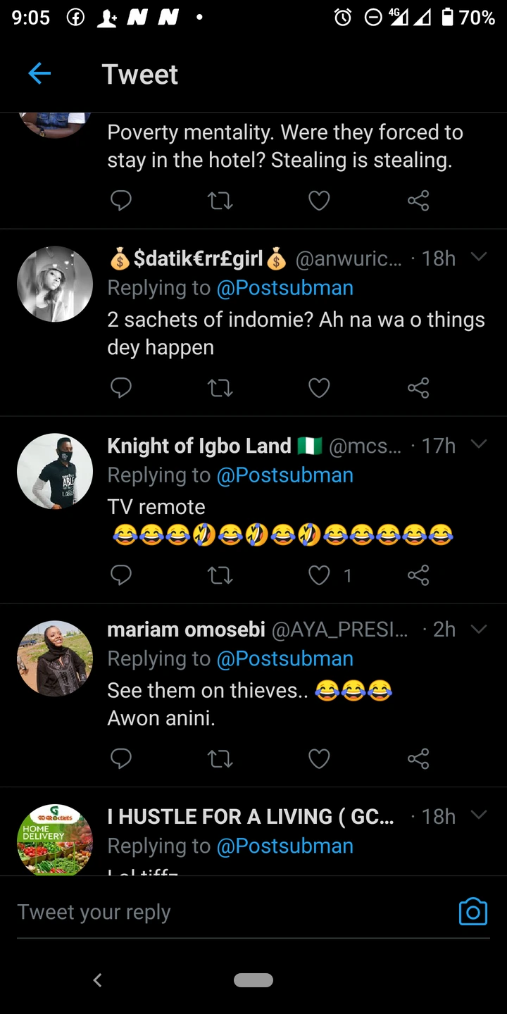Like the '2 sachets of indomie' tweet
Screen dimensions: 507x1014
coord(319,387)
